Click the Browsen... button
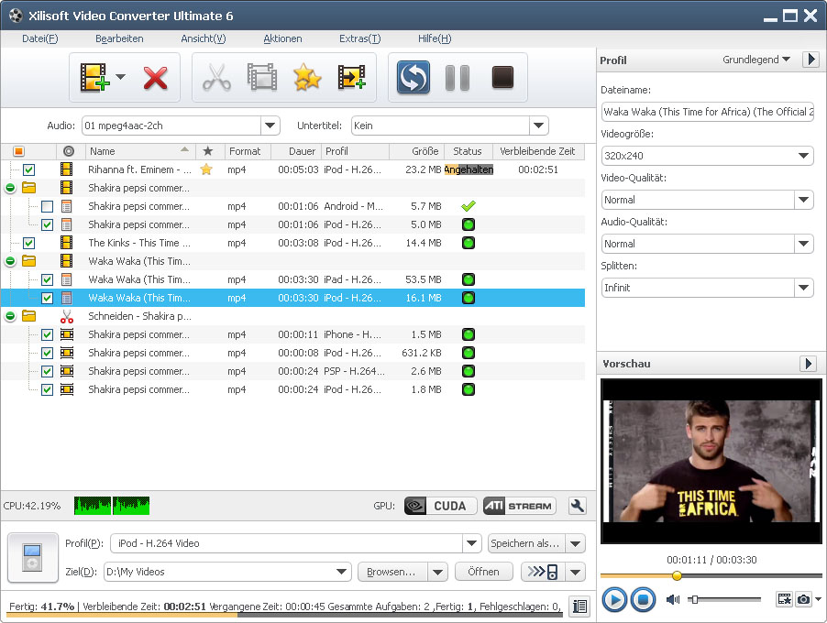 point(392,572)
